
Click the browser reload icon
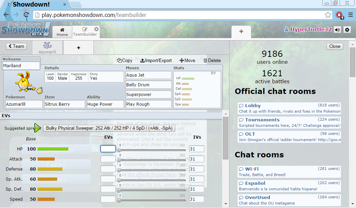tap(26, 15)
